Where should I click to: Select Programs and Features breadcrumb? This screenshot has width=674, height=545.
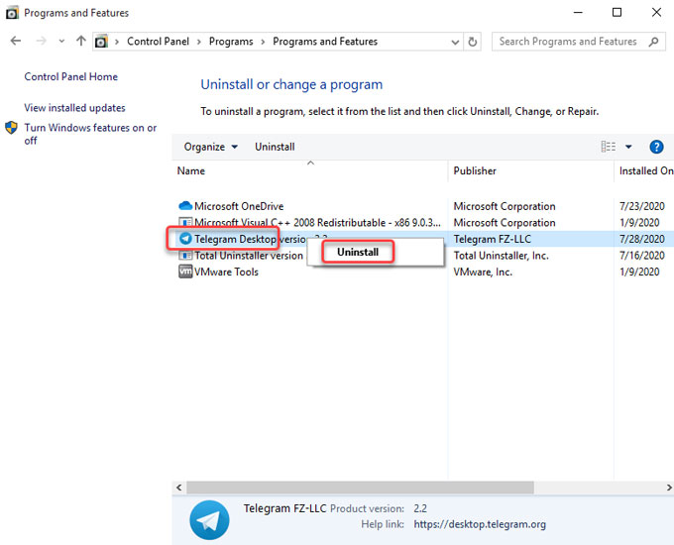325,42
